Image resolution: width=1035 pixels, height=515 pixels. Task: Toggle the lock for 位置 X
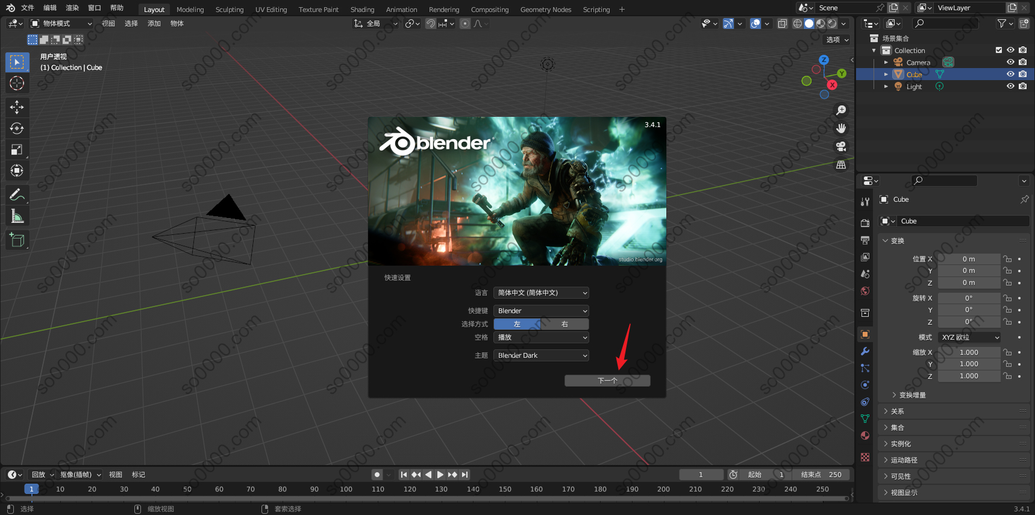pyautogui.click(x=1007, y=259)
